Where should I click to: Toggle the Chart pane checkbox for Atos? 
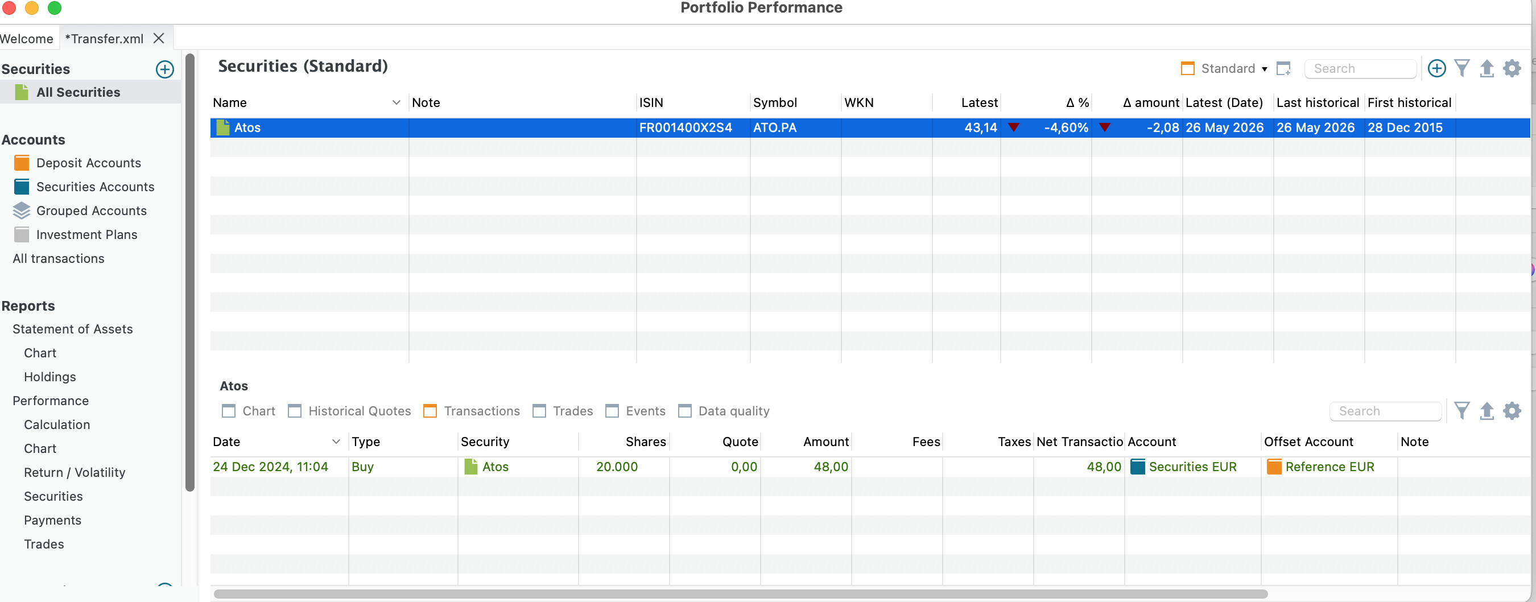coord(228,411)
